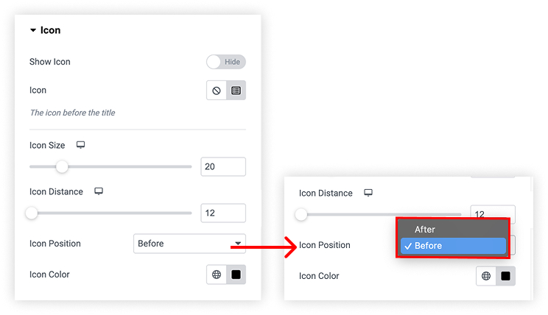Viewport: 548px width, 315px height.
Task: Click the left Icon Distance slider handle
Action: [x=32, y=213]
